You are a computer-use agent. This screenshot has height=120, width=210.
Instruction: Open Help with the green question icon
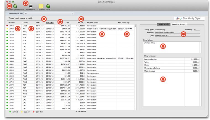click(x=48, y=6)
